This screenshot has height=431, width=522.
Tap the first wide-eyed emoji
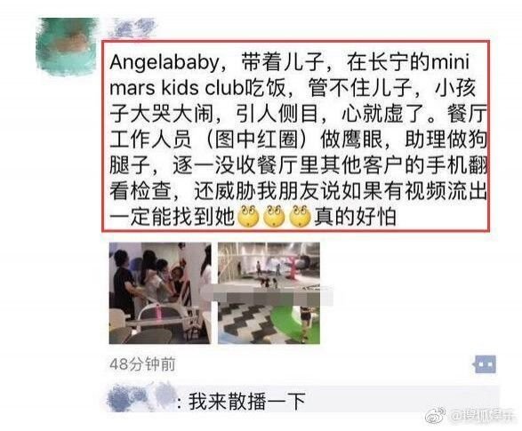click(x=248, y=217)
